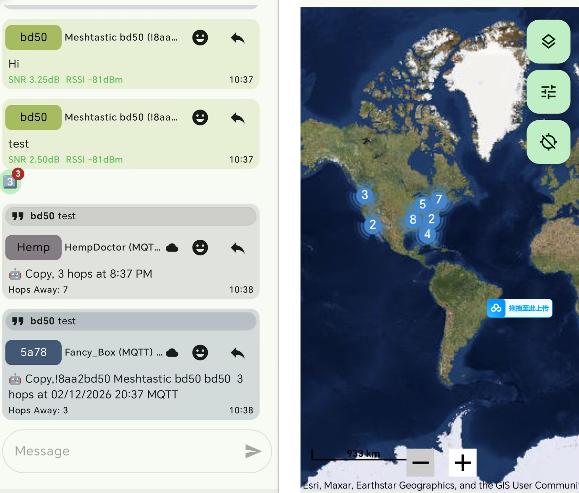Click the emoji reaction badge showing 3
The image size is (579, 493).
pyautogui.click(x=11, y=181)
